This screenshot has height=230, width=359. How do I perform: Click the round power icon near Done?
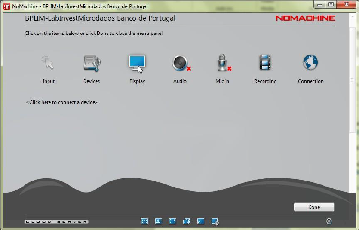329,221
